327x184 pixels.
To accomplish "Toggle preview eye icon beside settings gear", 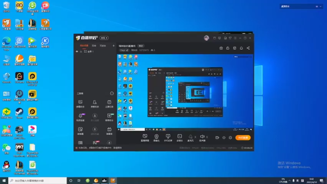I will point(224,138).
